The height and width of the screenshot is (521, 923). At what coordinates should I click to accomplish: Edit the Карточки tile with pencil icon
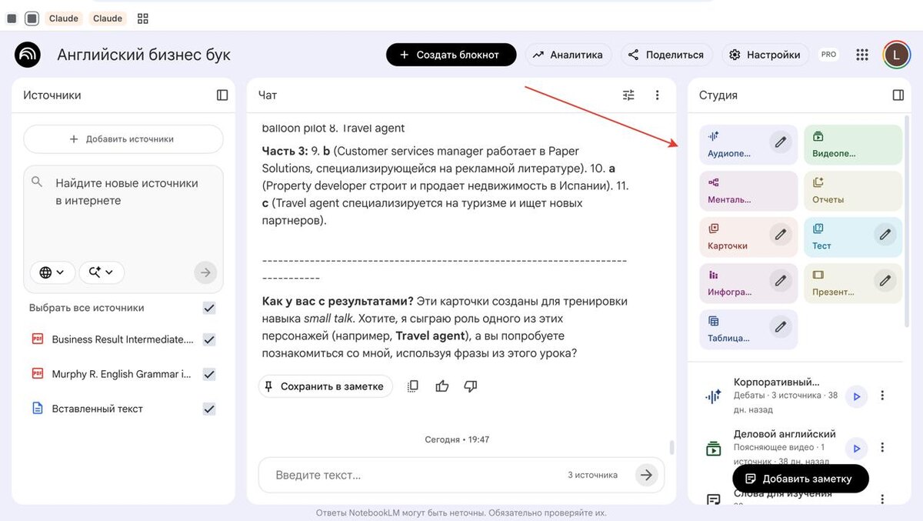click(781, 234)
